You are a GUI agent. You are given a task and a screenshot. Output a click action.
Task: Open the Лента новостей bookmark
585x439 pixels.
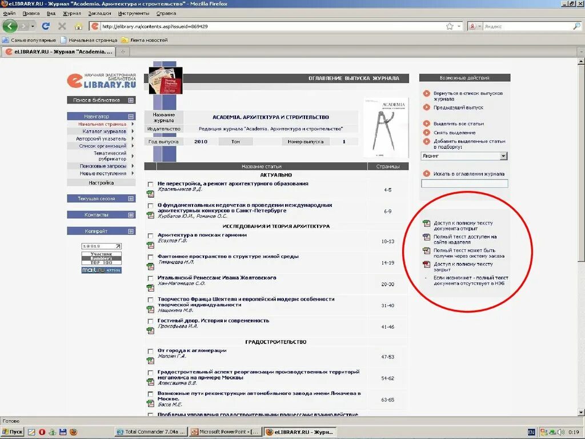click(x=145, y=40)
